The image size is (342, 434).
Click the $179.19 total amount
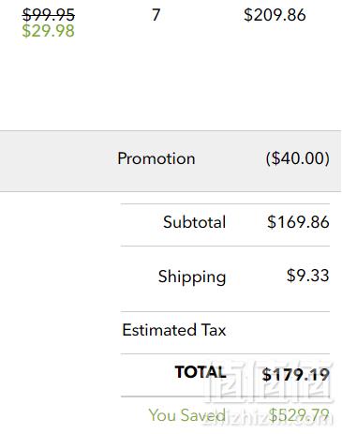click(x=296, y=375)
